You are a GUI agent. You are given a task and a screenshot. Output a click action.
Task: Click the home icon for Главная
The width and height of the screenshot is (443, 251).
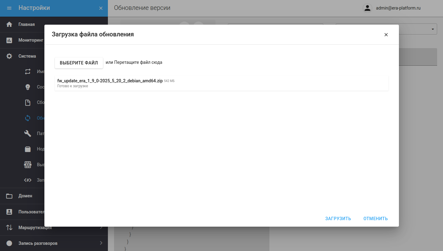click(x=9, y=24)
